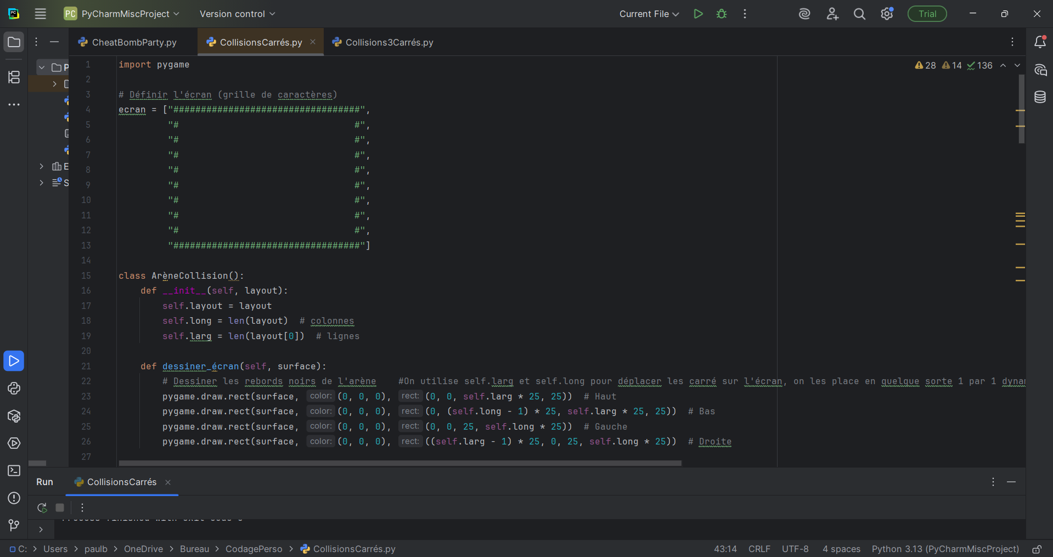The image size is (1053, 557).
Task: Switch to Collisions3Carrés.py tab
Action: [x=383, y=42]
